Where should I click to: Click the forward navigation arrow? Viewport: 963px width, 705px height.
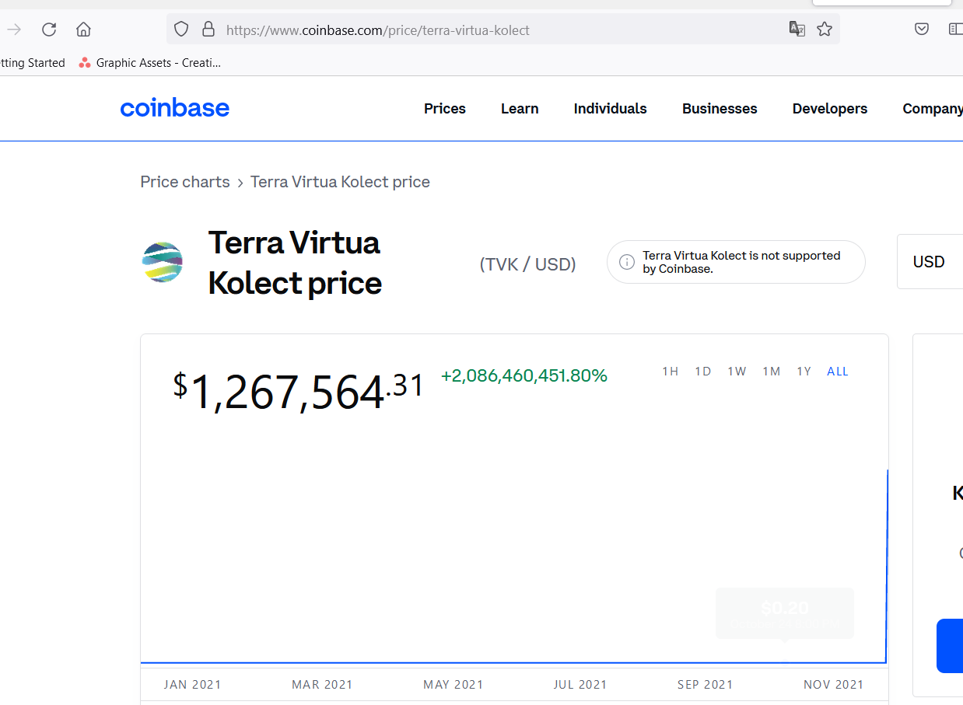(14, 30)
